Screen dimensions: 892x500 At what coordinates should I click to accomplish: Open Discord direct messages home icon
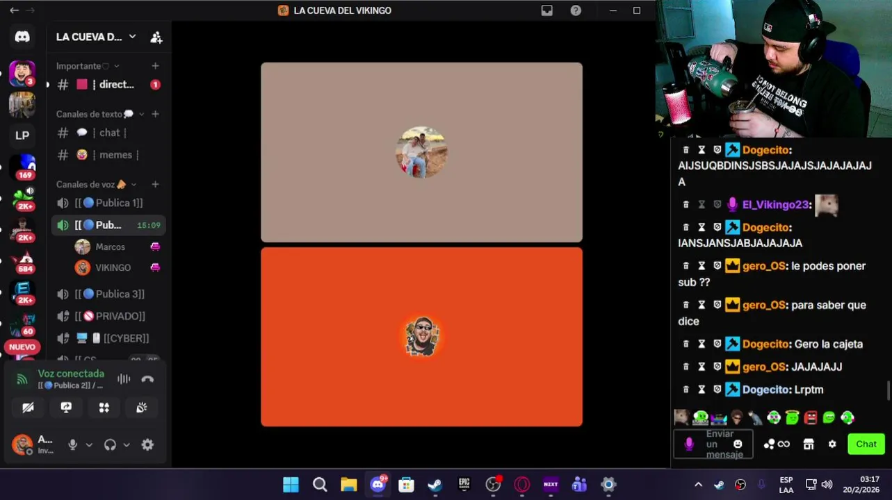coord(22,37)
